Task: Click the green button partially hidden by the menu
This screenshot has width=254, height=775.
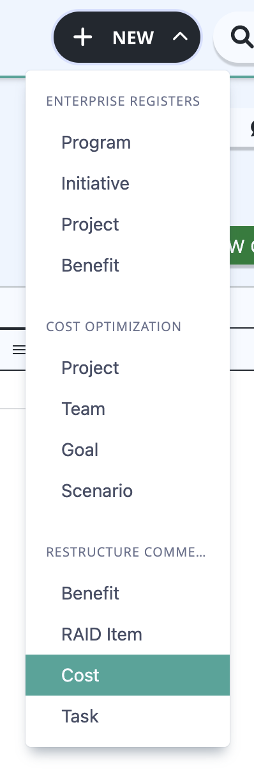Action: (241, 246)
